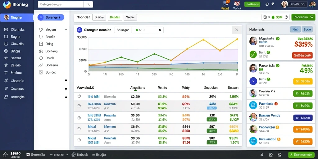Select the radio circle on second table row
This screenshot has height=159, width=318.
click(79, 106)
